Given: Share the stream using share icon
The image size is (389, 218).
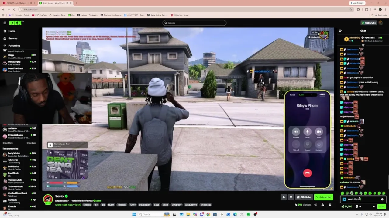Looking at the screenshot, I should (315, 205).
